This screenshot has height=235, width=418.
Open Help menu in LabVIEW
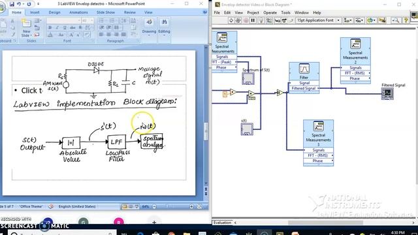click(x=317, y=12)
